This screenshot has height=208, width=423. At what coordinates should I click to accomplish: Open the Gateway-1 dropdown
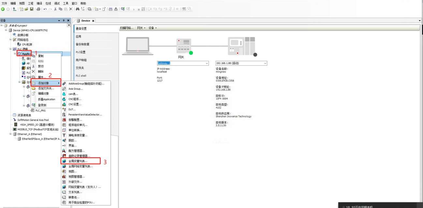click(207, 63)
